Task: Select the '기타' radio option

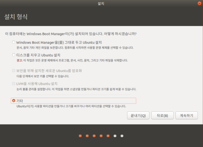Action: (14, 100)
